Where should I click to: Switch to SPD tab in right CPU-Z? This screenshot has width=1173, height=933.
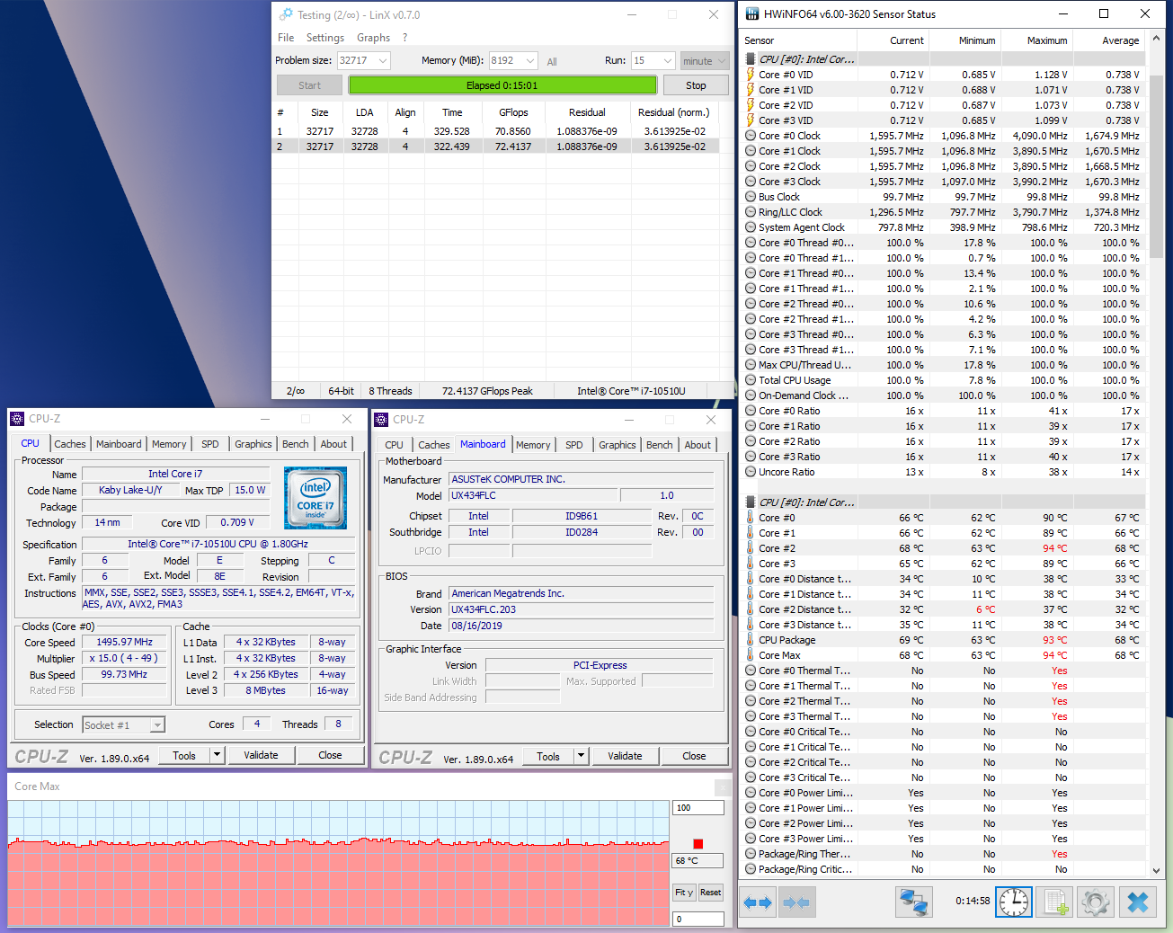point(574,445)
